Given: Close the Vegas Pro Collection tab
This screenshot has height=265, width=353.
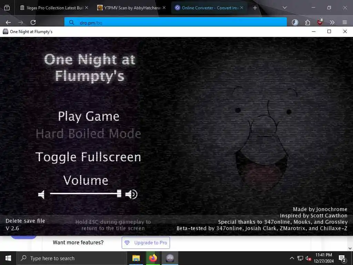Looking at the screenshot, I should pos(87,8).
